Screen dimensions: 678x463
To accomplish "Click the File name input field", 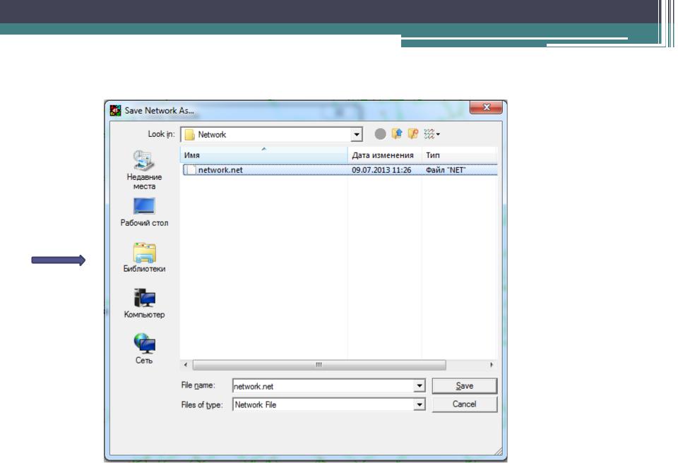I will click(x=323, y=386).
